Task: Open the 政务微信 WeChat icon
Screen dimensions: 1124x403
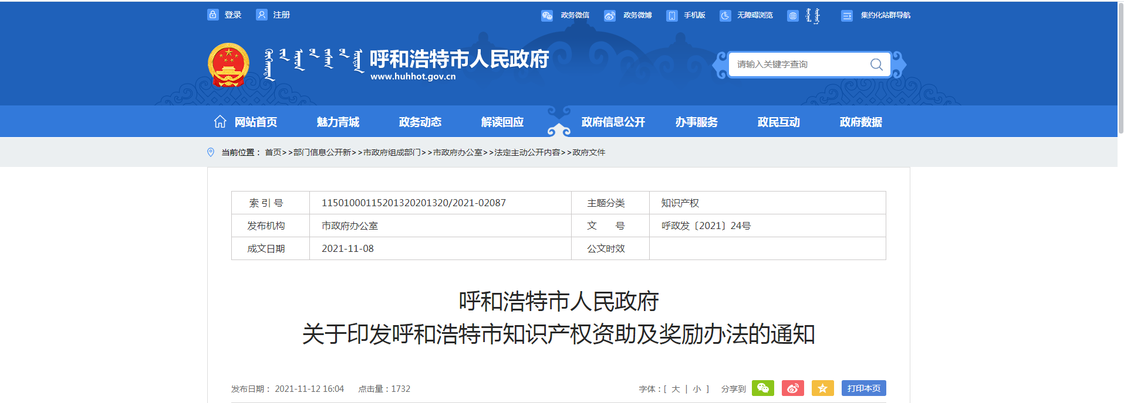Action: 547,16
